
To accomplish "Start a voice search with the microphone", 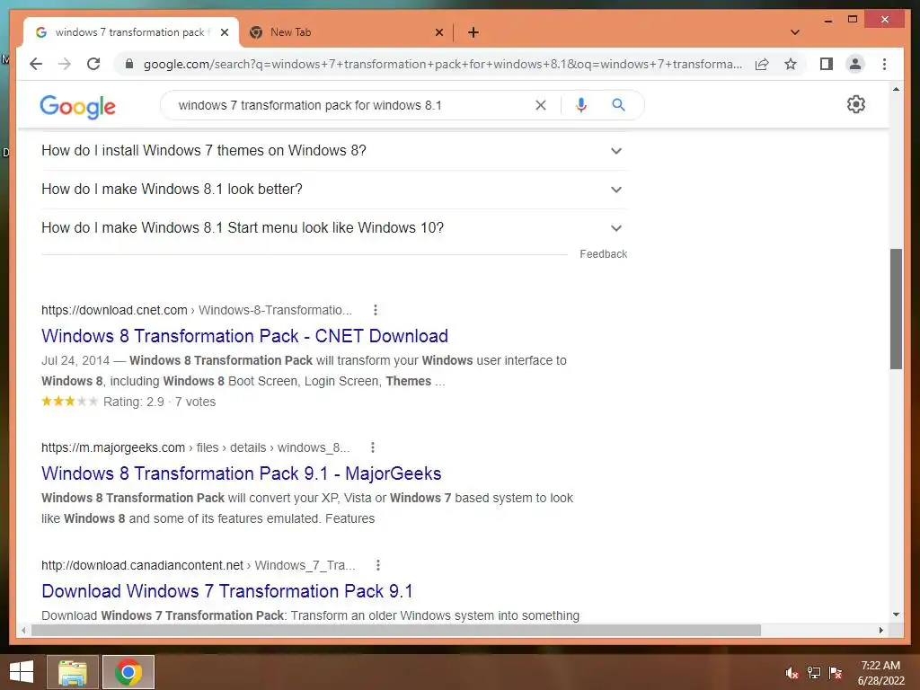I will 581,105.
